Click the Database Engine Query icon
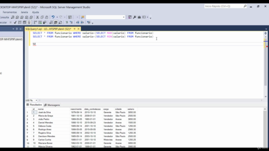The height and width of the screenshot is (151, 269). tap(13, 17)
